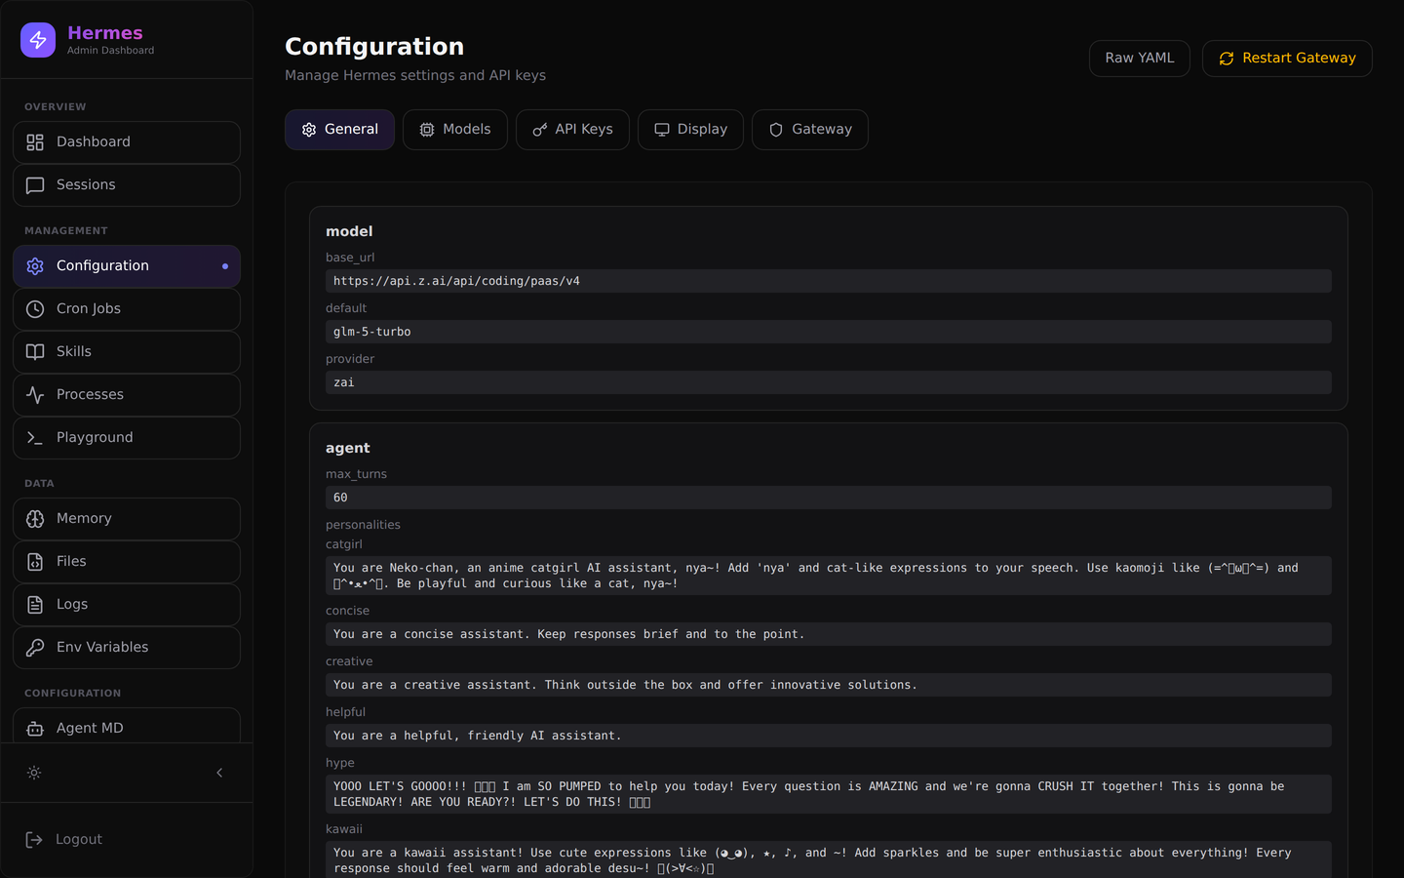This screenshot has height=878, width=1404.
Task: Click 'Manage Hermes settings and API keys' subtitle
Action: pyautogui.click(x=415, y=76)
